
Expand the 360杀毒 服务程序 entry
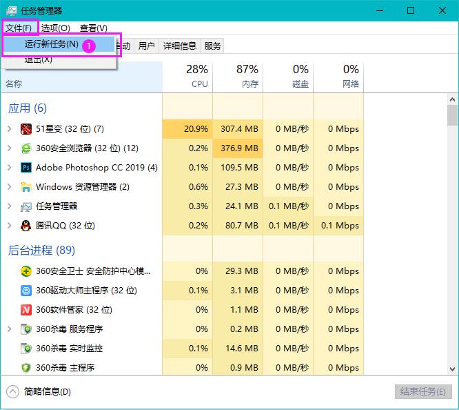[x=10, y=329]
